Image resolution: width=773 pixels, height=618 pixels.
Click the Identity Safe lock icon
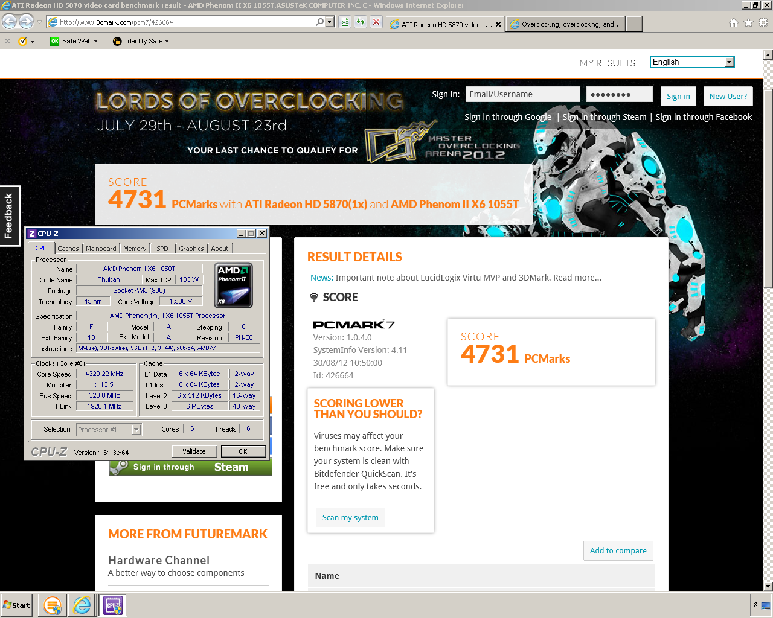coord(117,41)
